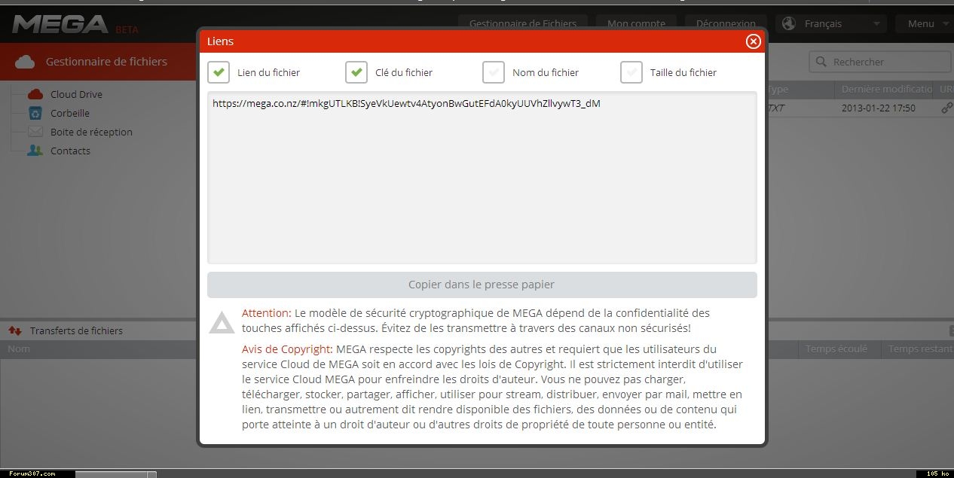Enable the Nom du fichier checkbox
Screen dimensions: 954x478
tap(494, 72)
